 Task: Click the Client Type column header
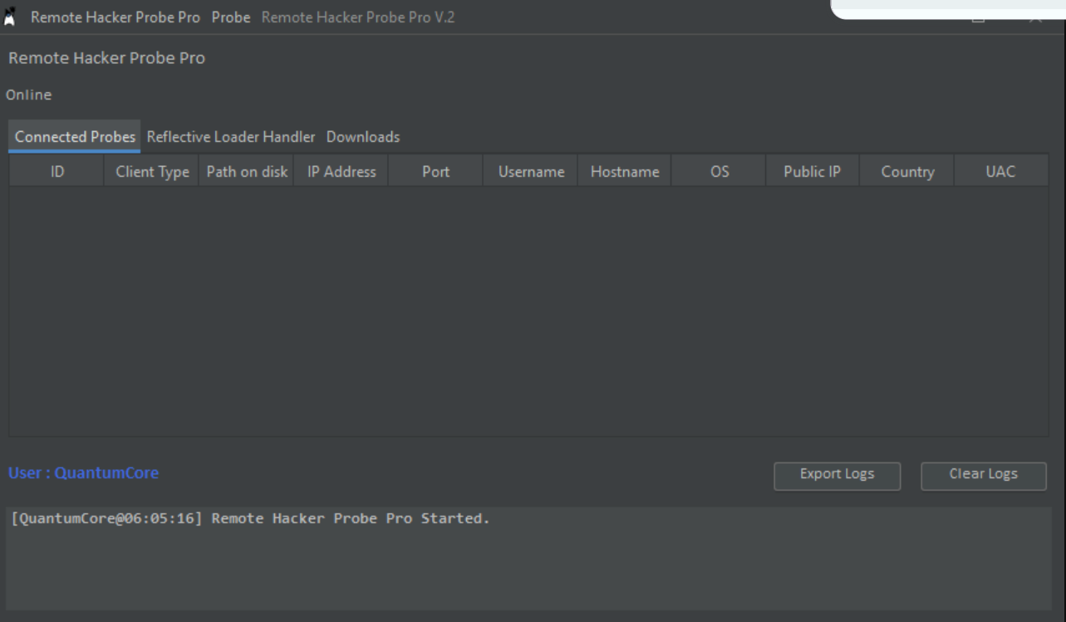tap(151, 173)
